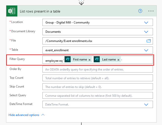Image resolution: width=162 pixels, height=125 pixels.
Task: Expand the Location dropdown
Action: tap(146, 22)
